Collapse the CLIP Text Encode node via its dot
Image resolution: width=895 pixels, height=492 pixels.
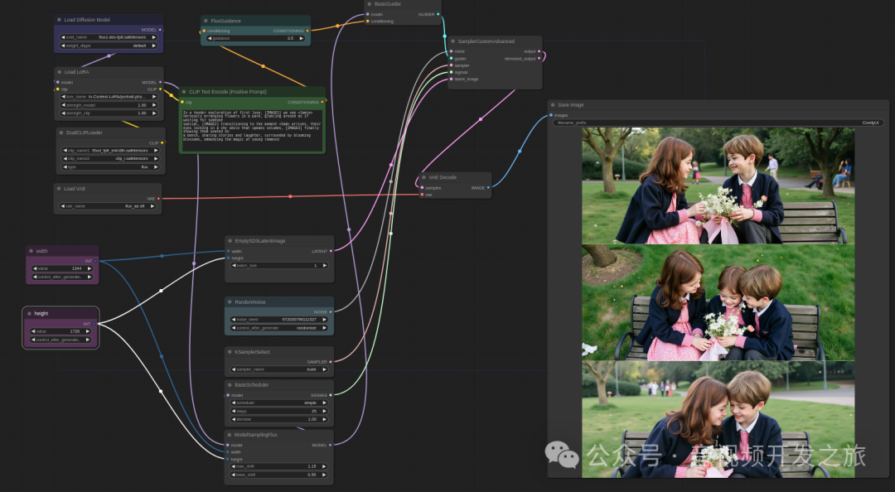184,91
